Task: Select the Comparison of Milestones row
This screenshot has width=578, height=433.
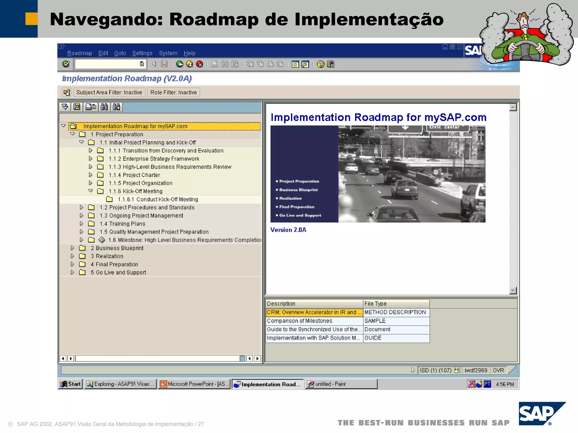Action: [348, 321]
